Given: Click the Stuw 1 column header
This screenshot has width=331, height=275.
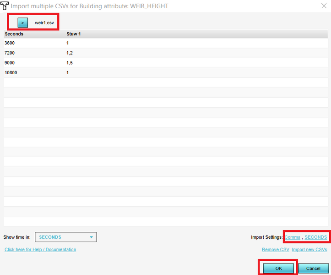Looking at the screenshot, I should point(73,34).
